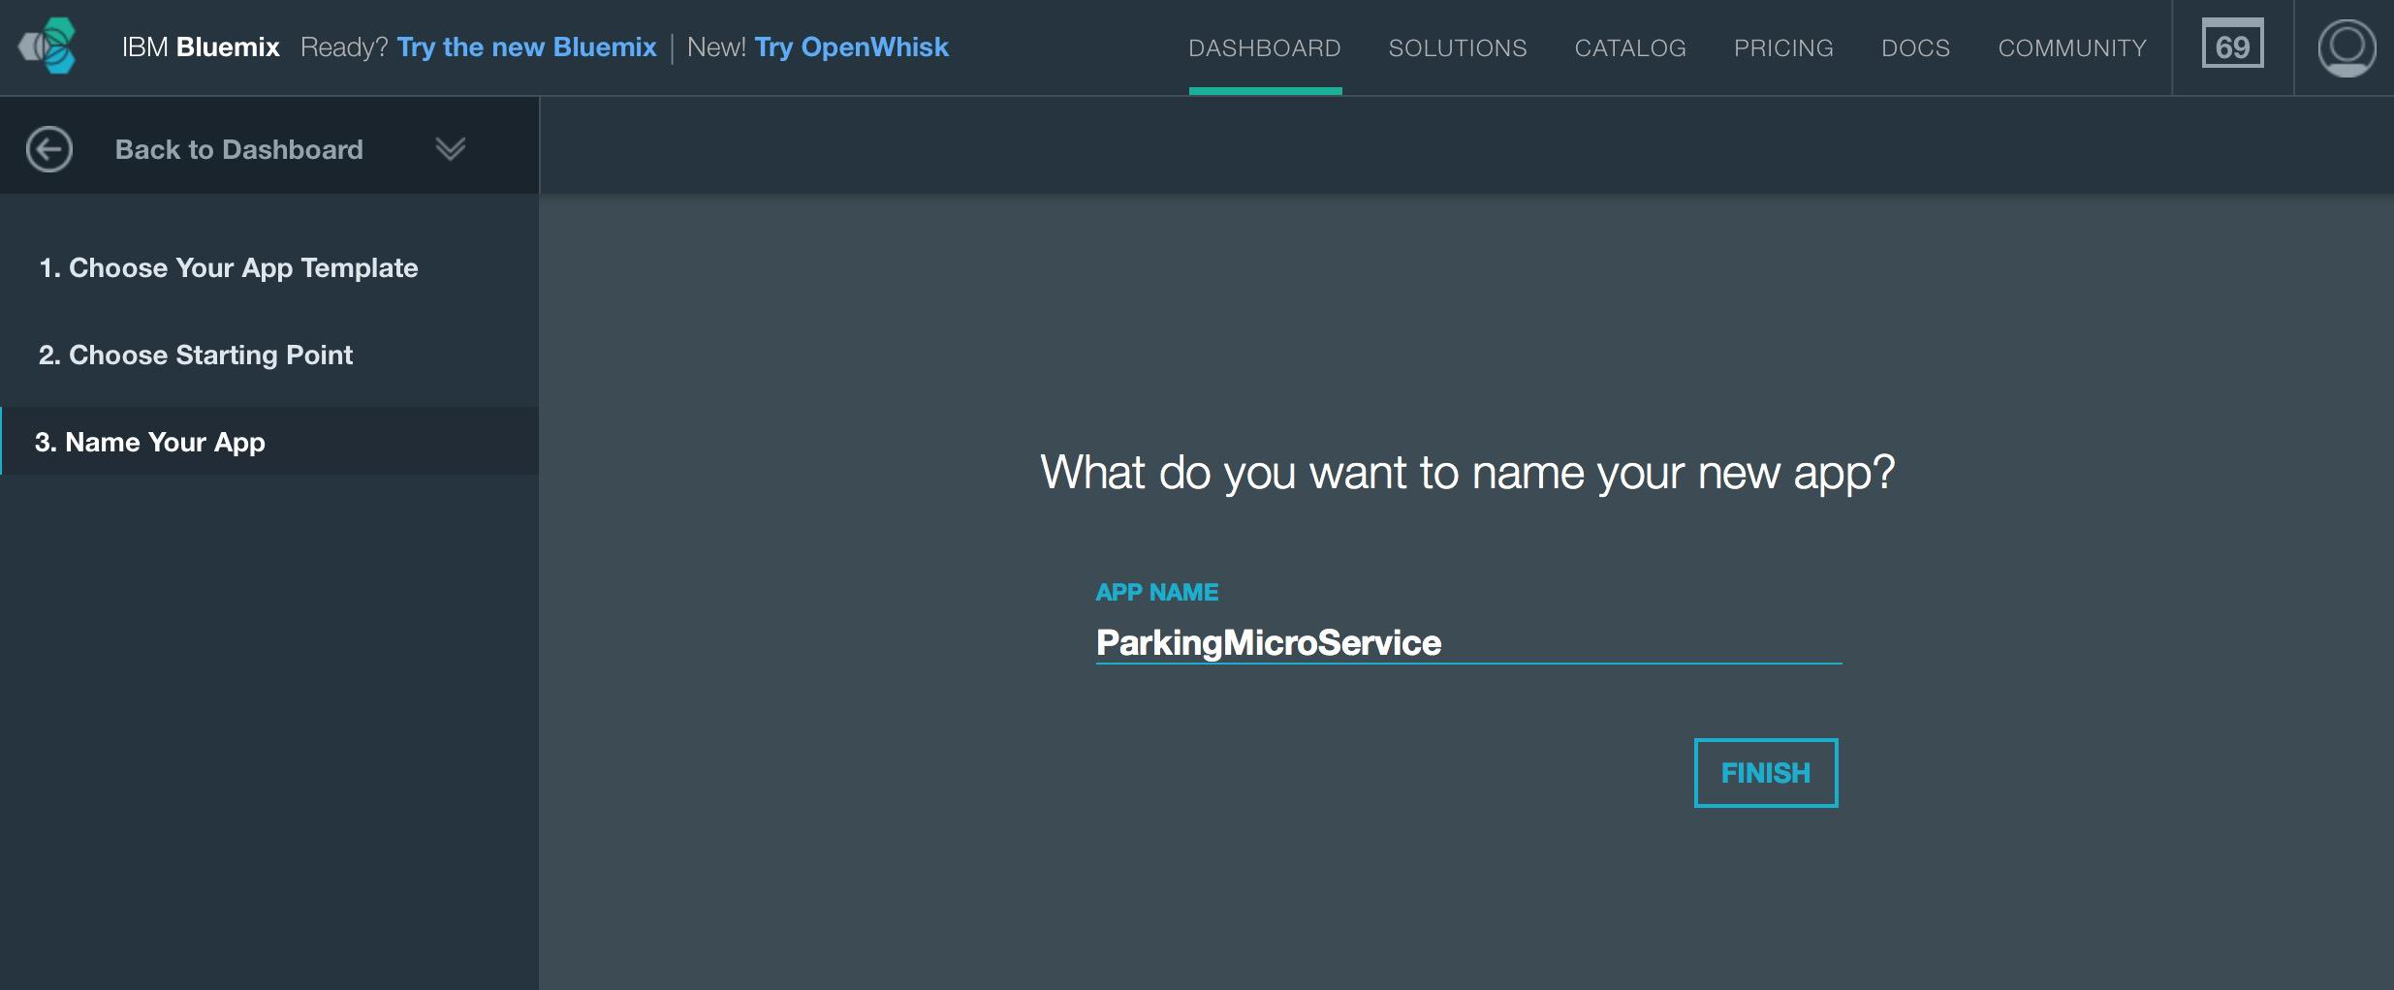
Task: Click the 'Back to Dashboard' text
Action: click(x=238, y=149)
